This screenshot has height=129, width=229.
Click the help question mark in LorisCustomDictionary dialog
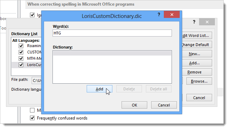point(159,14)
